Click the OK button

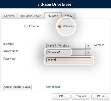[61, 96]
